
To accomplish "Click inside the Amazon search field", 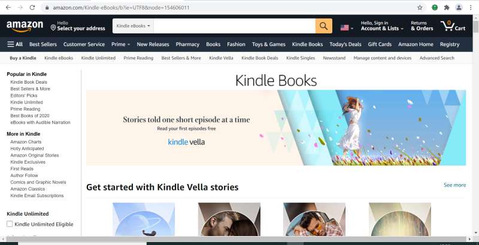I will pos(234,26).
